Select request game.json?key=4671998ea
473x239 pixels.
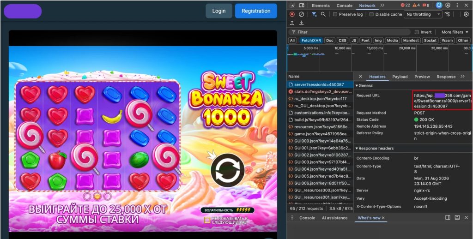[320, 133]
